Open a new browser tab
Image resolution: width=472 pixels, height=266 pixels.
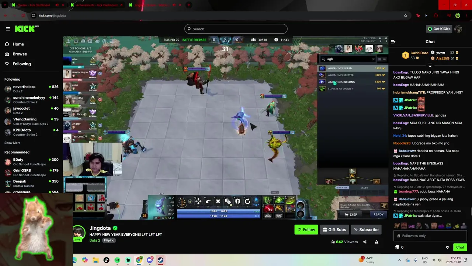[188, 5]
